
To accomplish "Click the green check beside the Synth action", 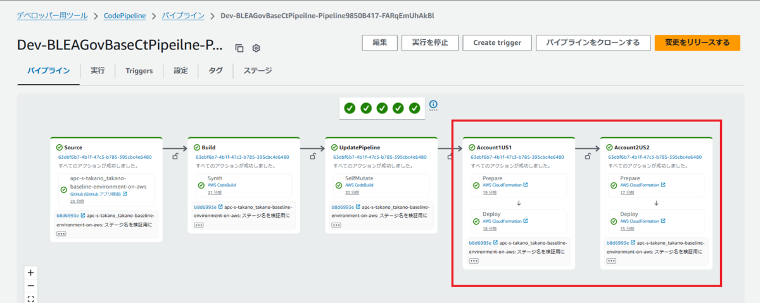I will tap(201, 185).
